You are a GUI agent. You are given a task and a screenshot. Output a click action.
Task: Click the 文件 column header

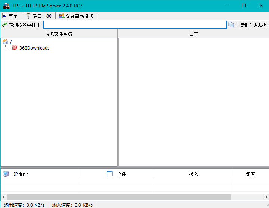coord(117,174)
